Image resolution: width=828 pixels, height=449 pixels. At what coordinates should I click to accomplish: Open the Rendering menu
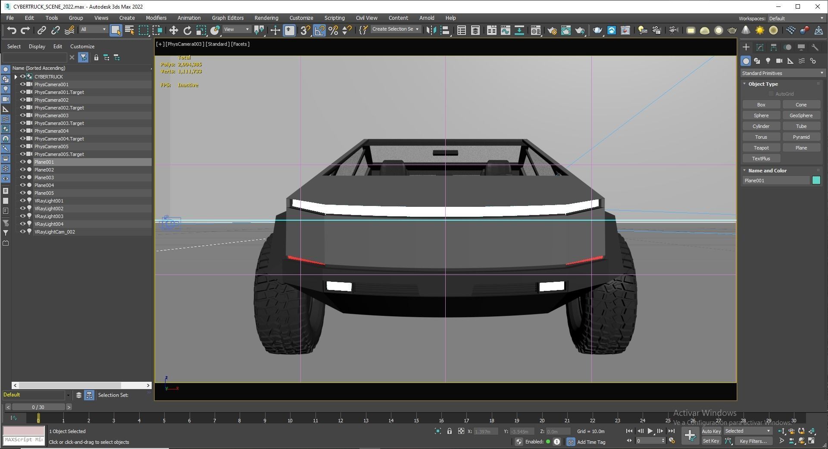pos(266,18)
